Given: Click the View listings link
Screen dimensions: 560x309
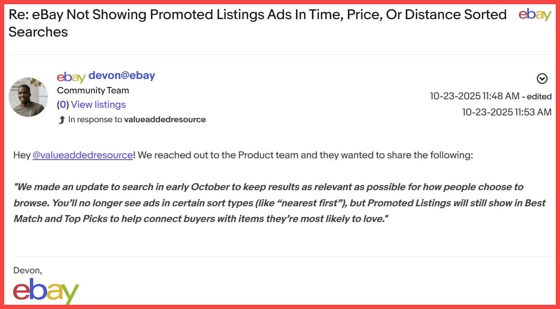Looking at the screenshot, I should [98, 104].
